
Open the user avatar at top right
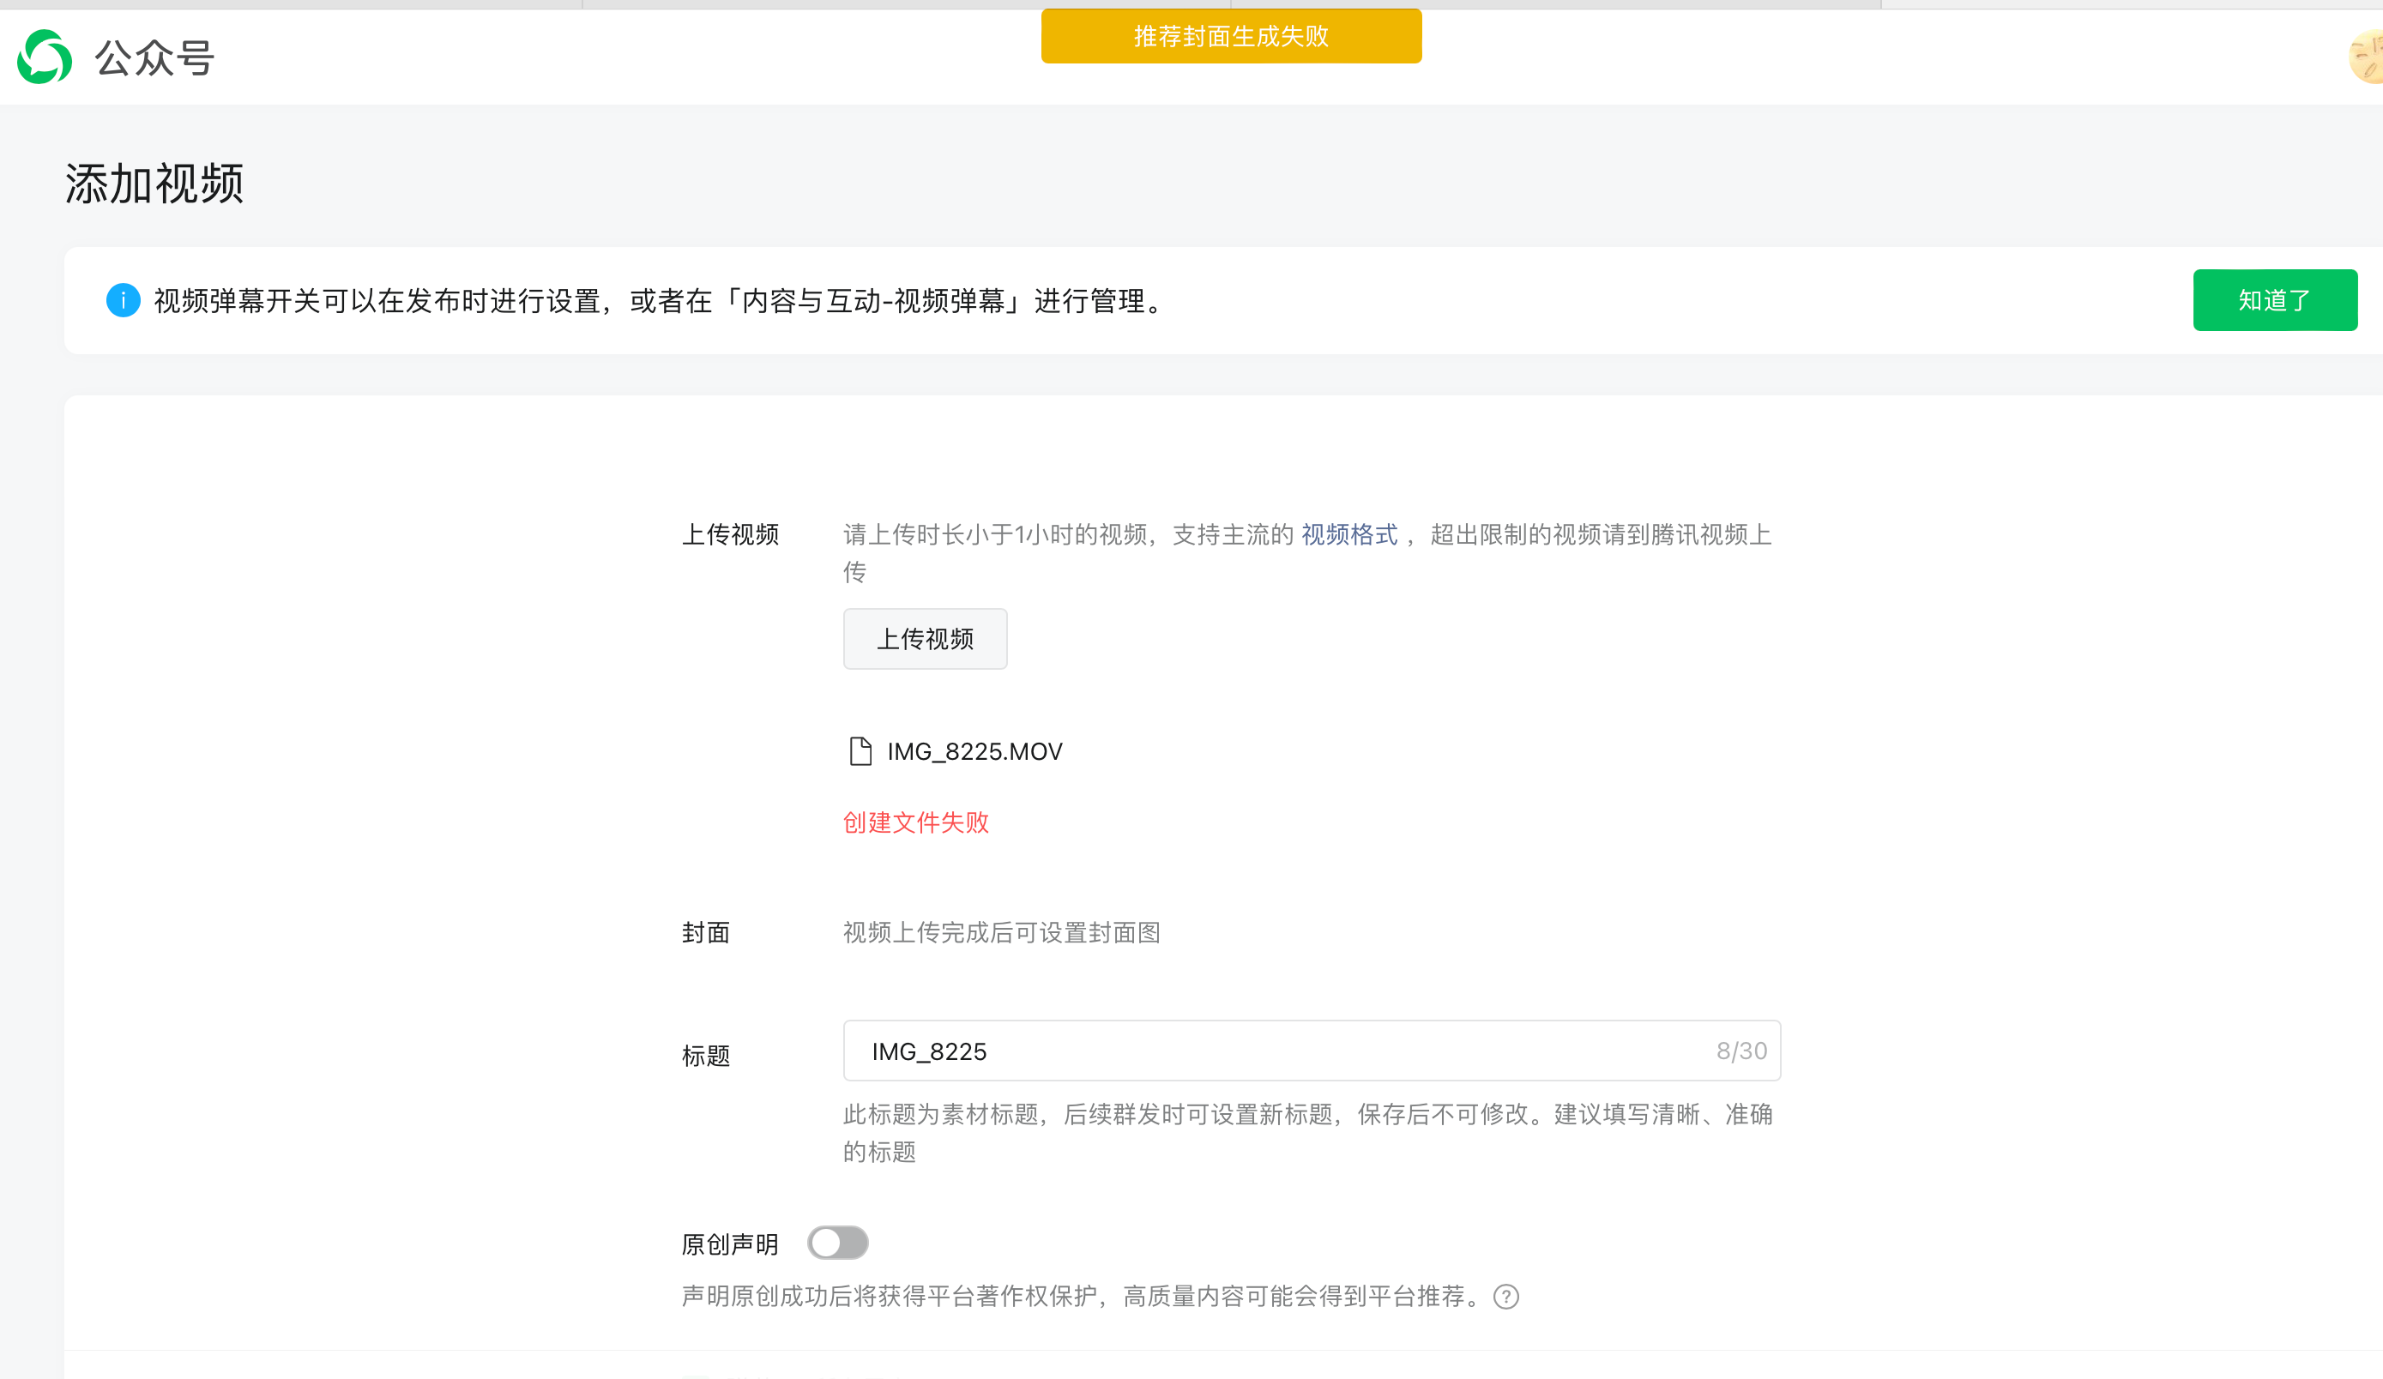point(2367,57)
